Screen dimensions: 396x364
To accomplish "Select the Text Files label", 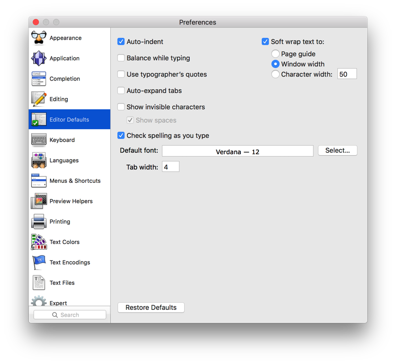I will [62, 283].
